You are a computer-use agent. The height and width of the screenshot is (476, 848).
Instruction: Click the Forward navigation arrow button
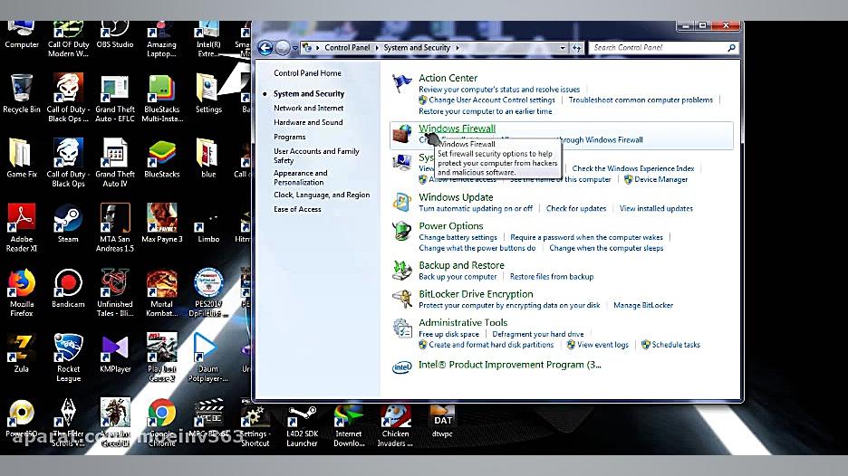[x=283, y=48]
